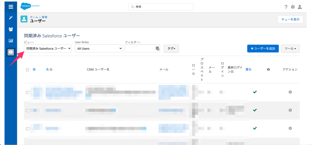Open the User Roles dropdown showing All Users
The image size is (311, 145).
point(99,49)
